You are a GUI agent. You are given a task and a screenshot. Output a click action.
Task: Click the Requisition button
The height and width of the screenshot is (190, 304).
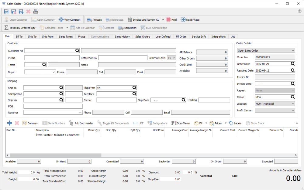click(x=127, y=28)
